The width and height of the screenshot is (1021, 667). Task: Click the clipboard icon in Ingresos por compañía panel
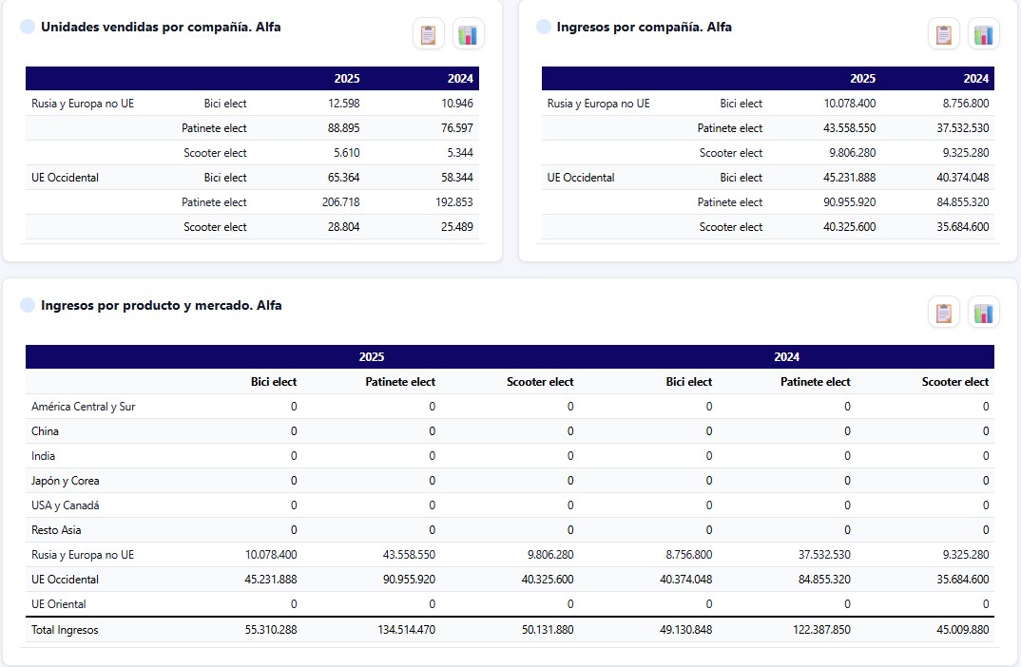point(943,34)
